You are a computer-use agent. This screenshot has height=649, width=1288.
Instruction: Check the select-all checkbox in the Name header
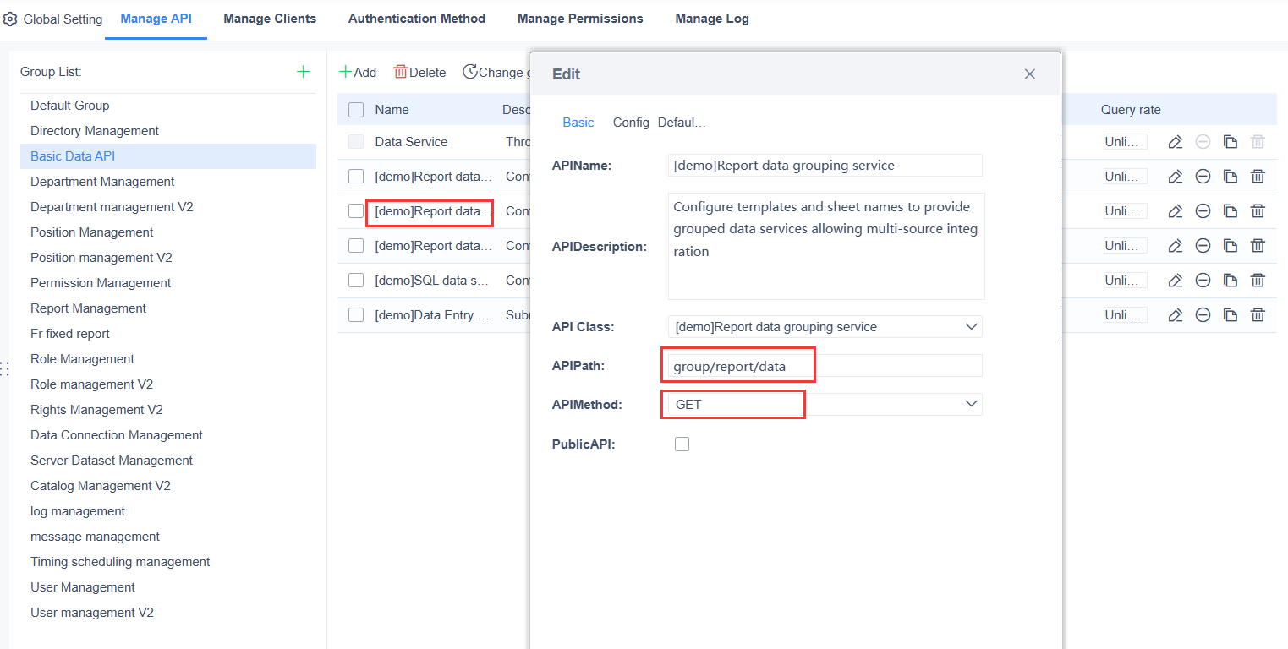[x=355, y=109]
